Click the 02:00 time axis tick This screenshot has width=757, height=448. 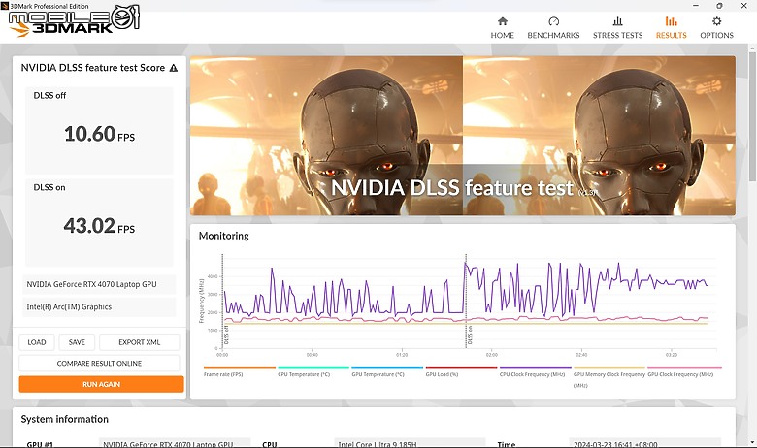(491, 355)
